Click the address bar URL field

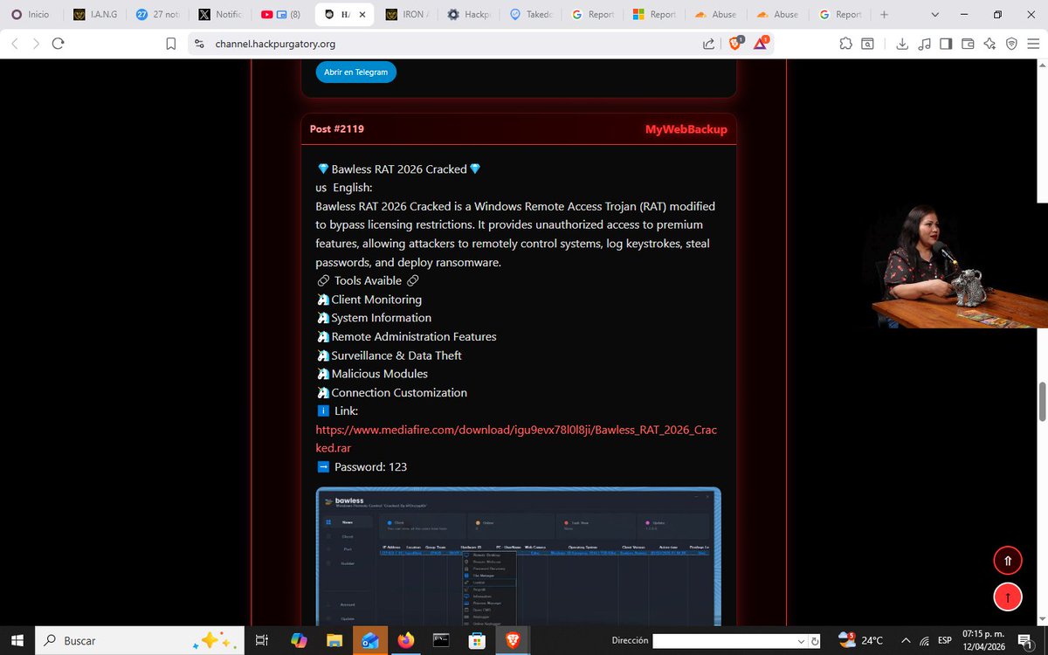[x=445, y=44]
